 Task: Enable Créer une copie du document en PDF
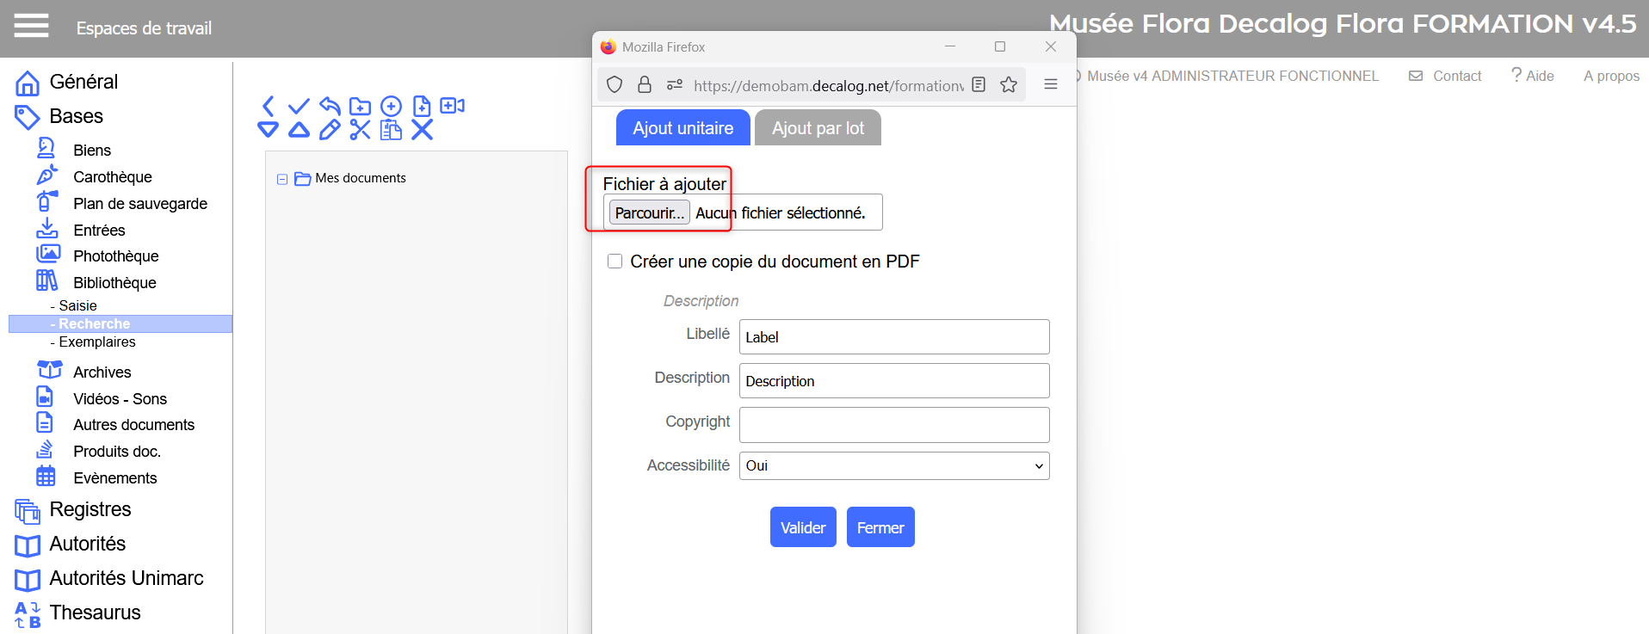click(615, 261)
